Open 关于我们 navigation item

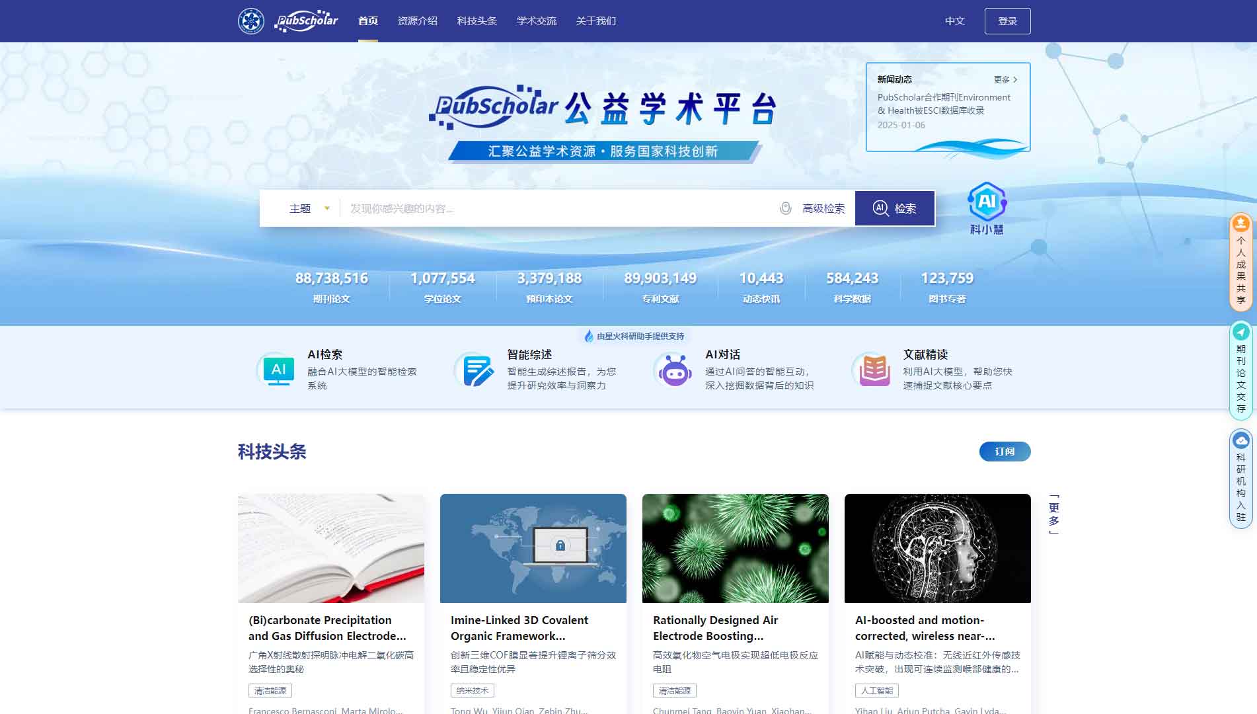[x=596, y=21]
